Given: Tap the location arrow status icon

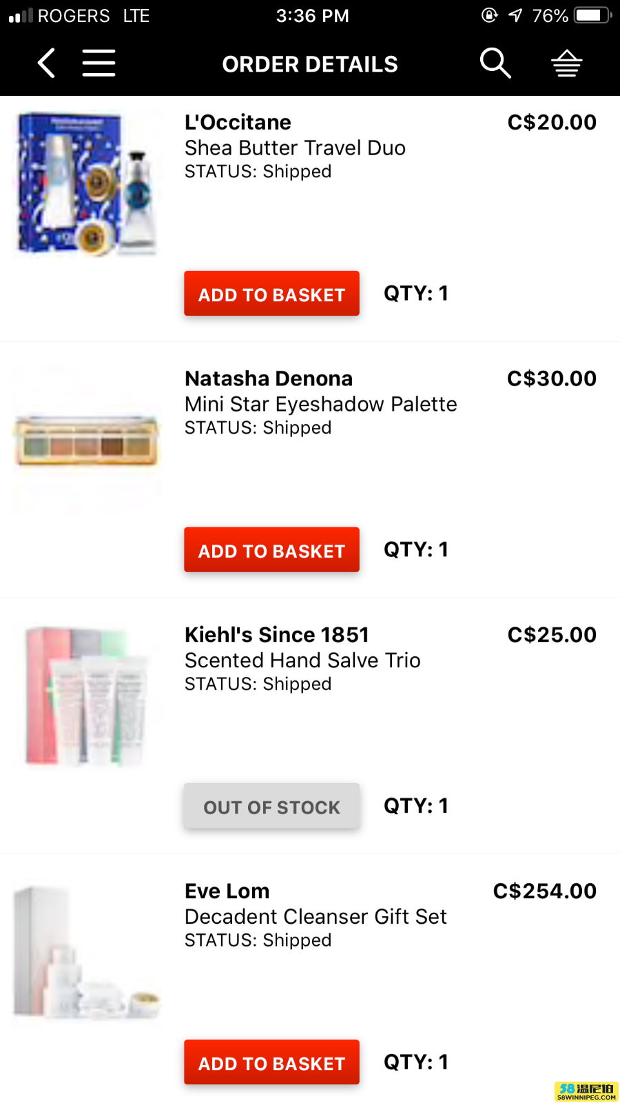Looking at the screenshot, I should point(515,15).
